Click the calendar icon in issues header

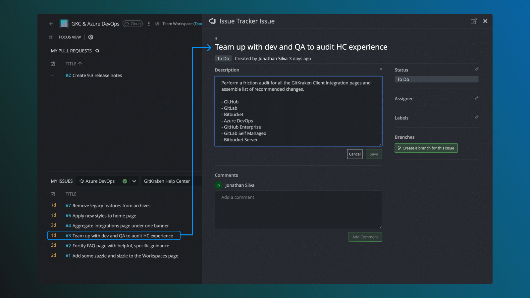click(x=53, y=194)
